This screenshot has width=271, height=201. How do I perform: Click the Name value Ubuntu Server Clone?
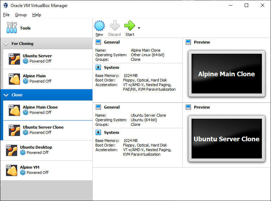click(x=148, y=115)
